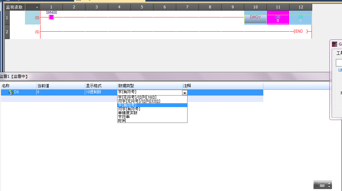Click the D0 source operand cell
The height and width of the screenshot is (191, 342).
[278, 19]
